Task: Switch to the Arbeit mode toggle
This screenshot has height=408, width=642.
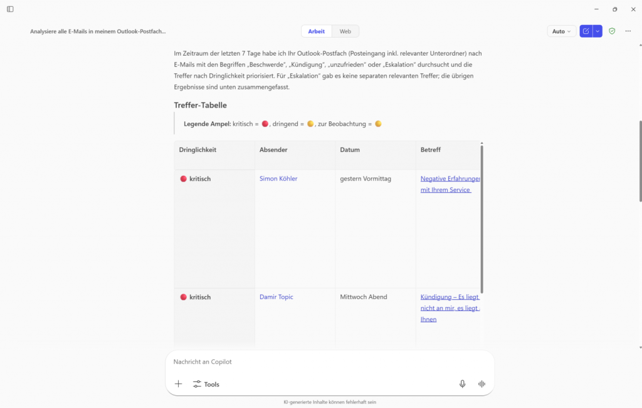Action: 317,31
